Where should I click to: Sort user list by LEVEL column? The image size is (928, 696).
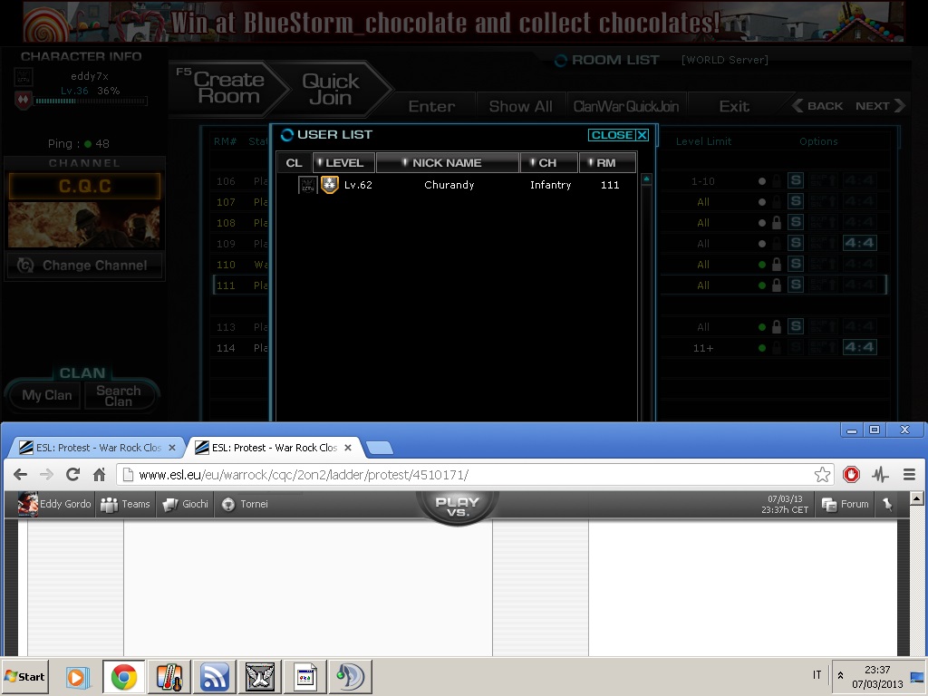[x=343, y=163]
